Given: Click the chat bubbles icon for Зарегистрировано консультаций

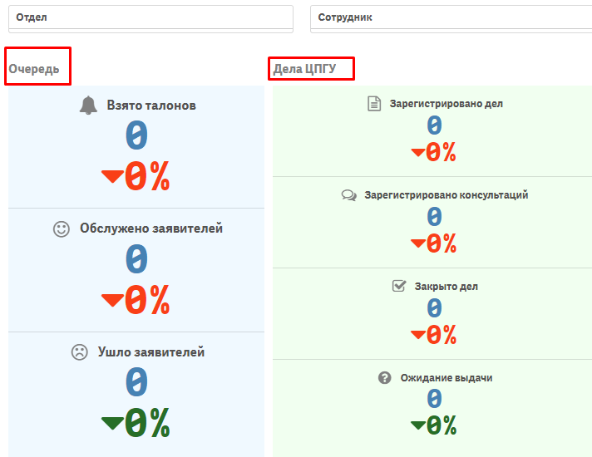Looking at the screenshot, I should pos(349,195).
